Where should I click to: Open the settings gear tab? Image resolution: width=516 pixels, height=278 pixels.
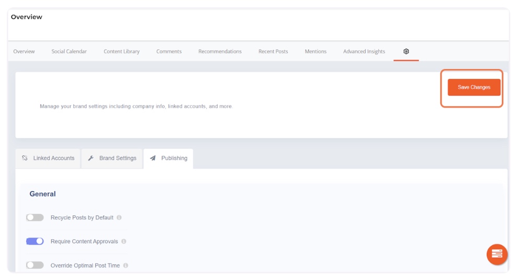pyautogui.click(x=406, y=51)
